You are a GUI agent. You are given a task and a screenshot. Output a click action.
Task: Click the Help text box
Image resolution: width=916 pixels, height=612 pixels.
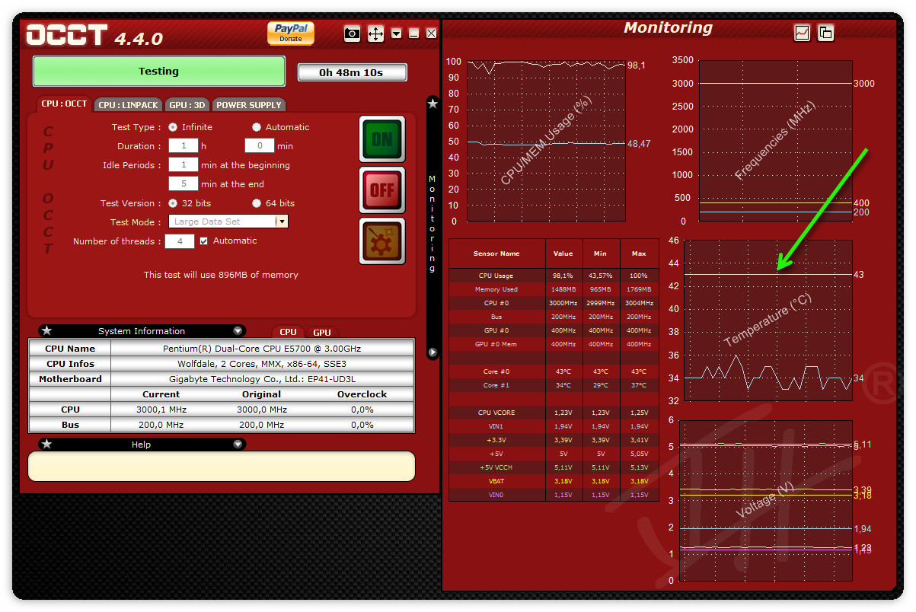(x=222, y=467)
